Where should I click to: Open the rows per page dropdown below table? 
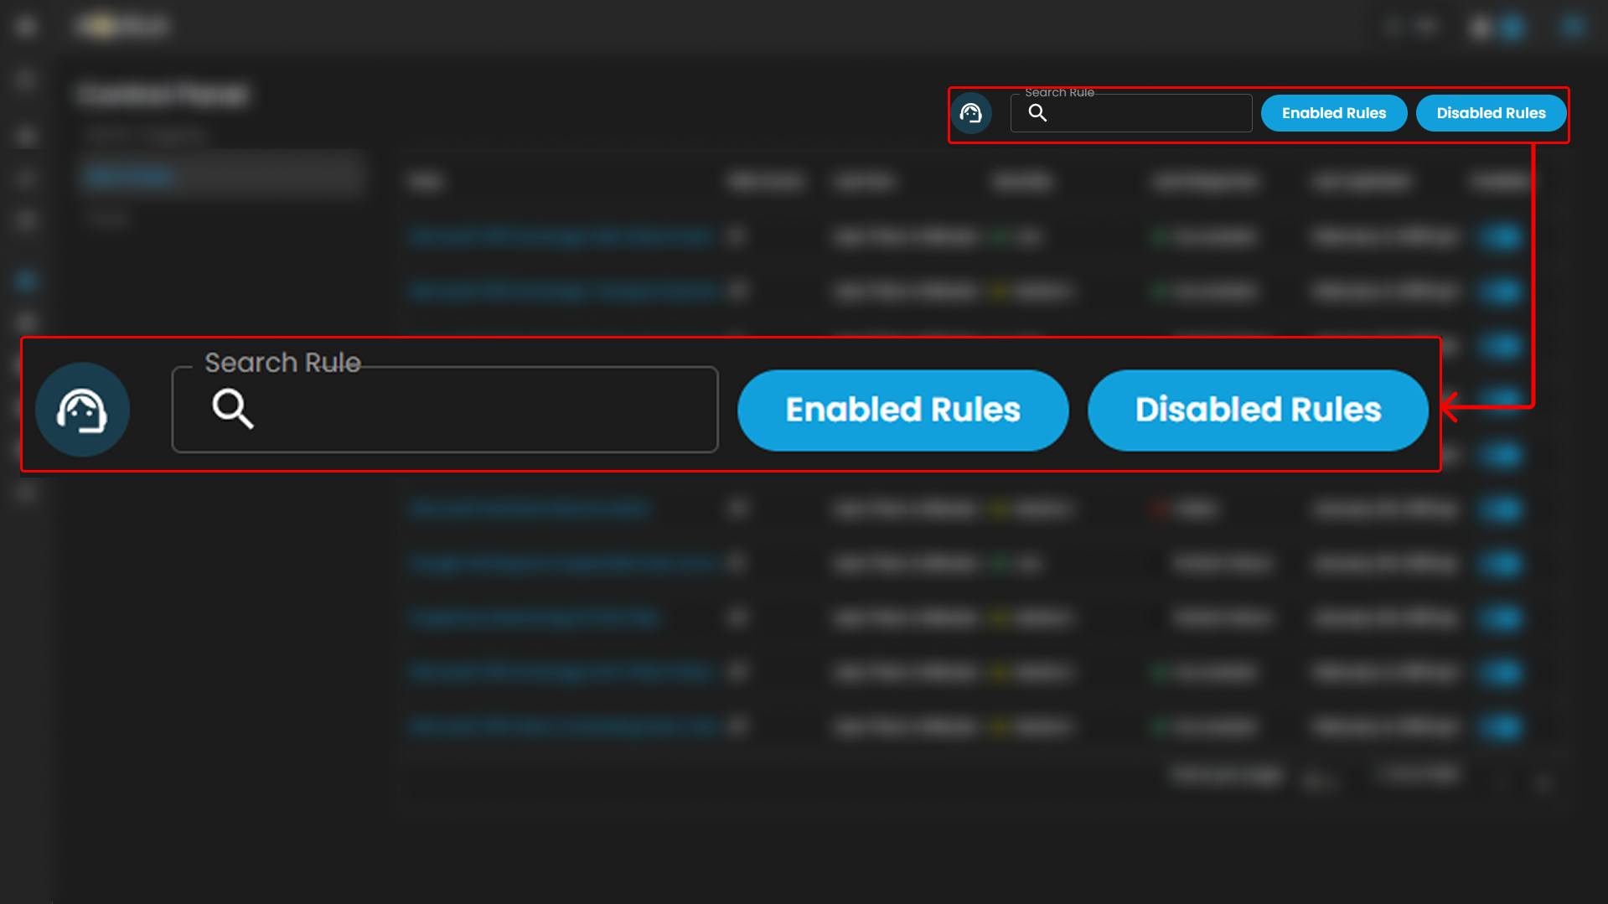click(1319, 782)
